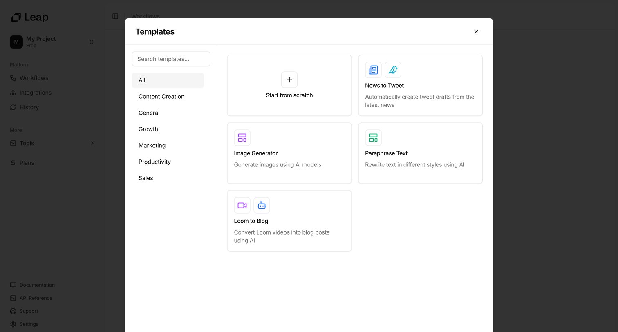Click the Tools sidebar icon
Viewport: 618px width, 332px height.
click(13, 143)
